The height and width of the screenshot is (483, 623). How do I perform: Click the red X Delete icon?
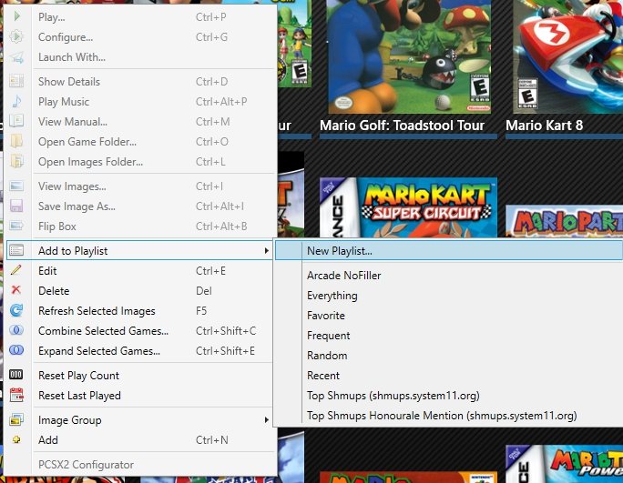15,290
